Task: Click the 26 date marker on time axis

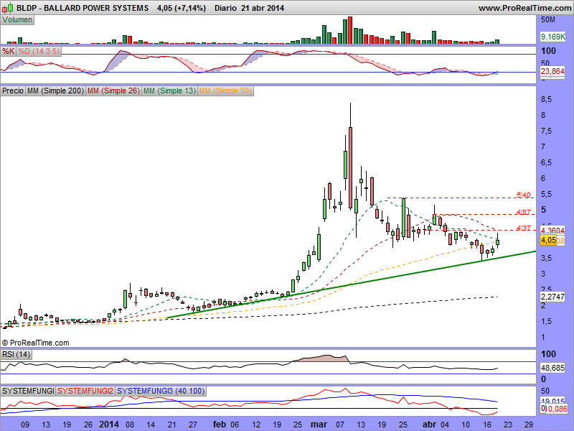Action: pyautogui.click(x=88, y=425)
